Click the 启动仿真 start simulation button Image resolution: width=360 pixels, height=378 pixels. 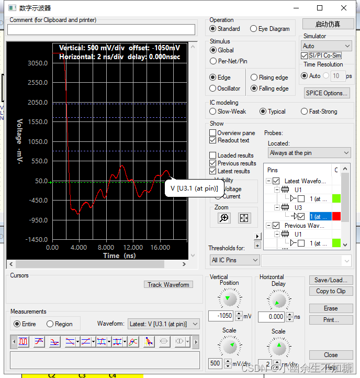(x=328, y=24)
